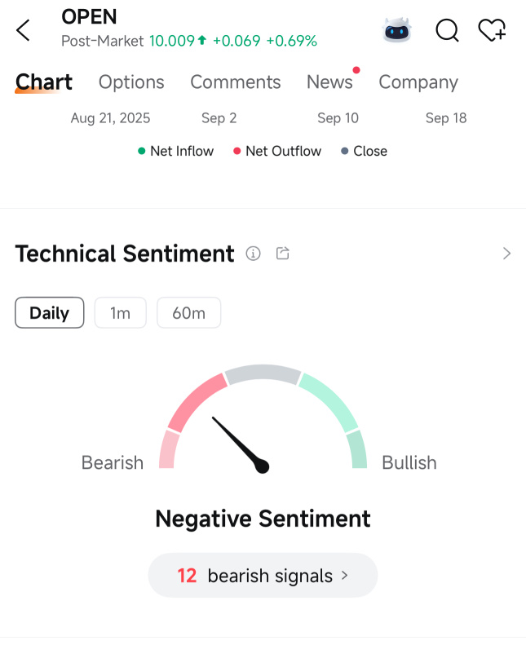Tap the sentiment gauge needle
This screenshot has width=526, height=645.
tap(240, 444)
